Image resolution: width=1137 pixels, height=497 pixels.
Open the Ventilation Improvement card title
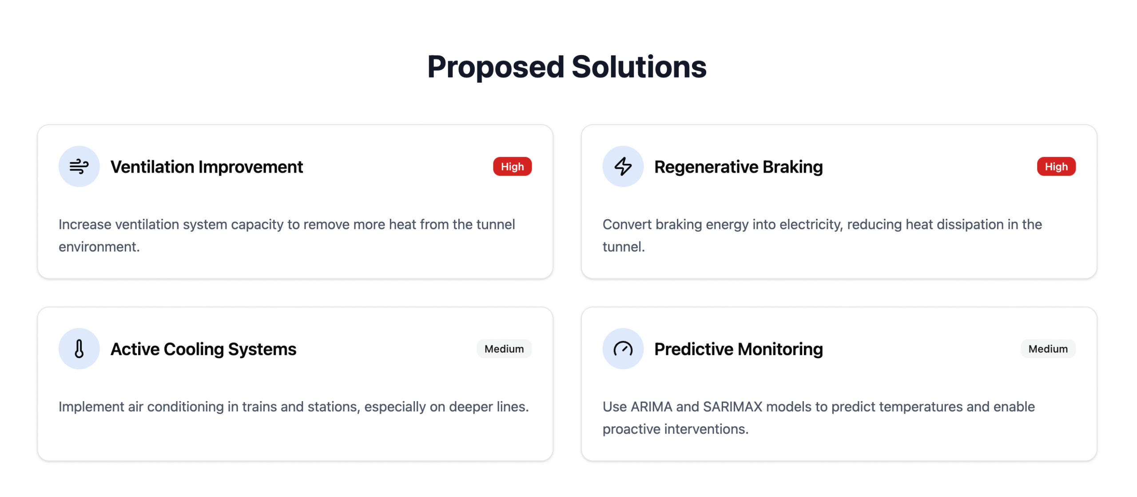[207, 167]
